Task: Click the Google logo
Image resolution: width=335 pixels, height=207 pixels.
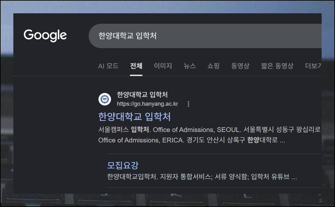Action: pos(45,35)
